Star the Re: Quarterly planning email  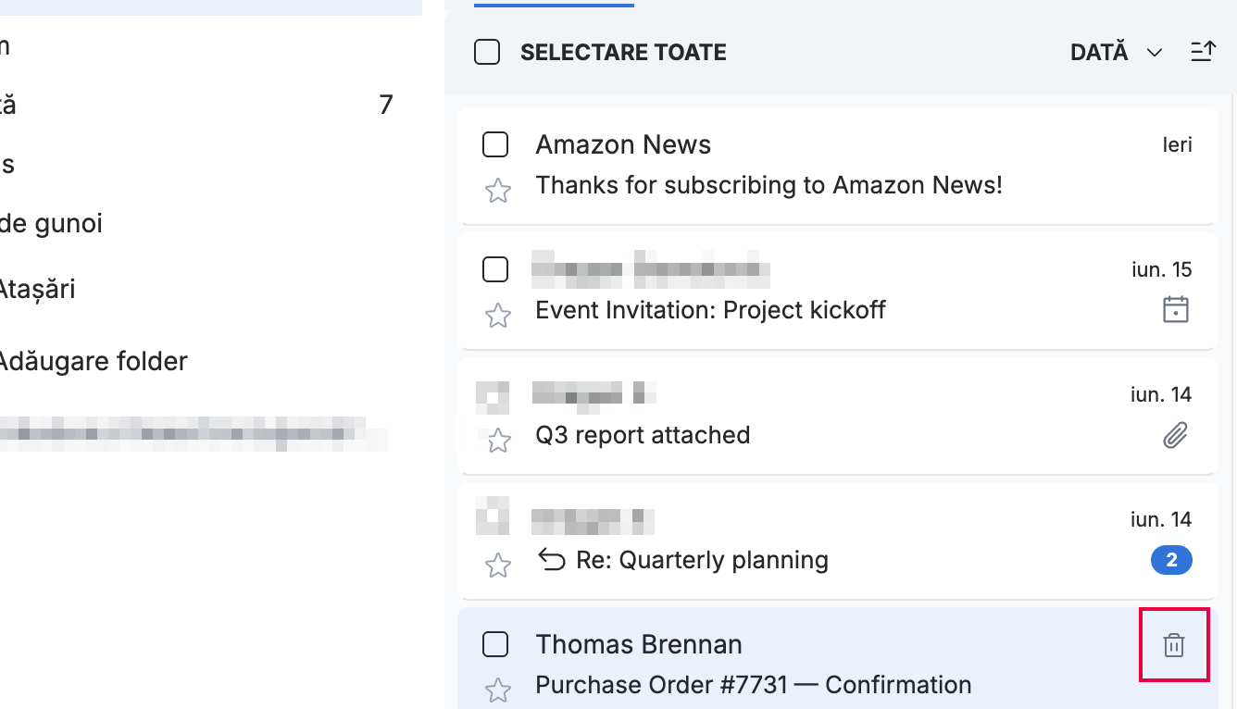(498, 566)
